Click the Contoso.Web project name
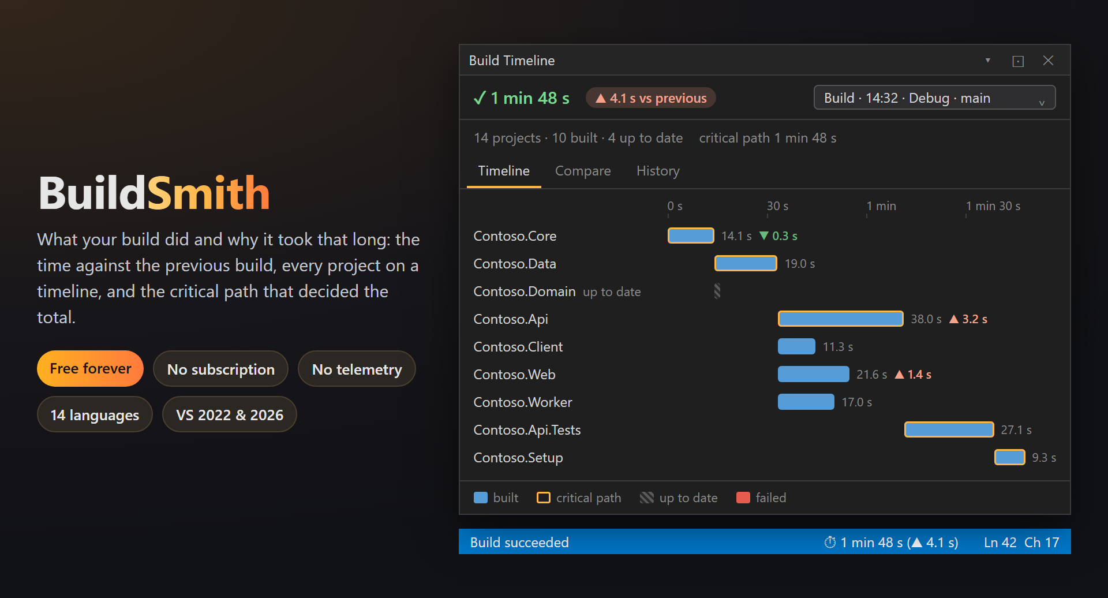The image size is (1108, 598). pyautogui.click(x=514, y=375)
